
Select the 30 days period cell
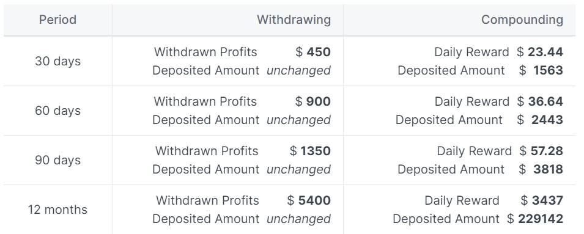tap(57, 61)
